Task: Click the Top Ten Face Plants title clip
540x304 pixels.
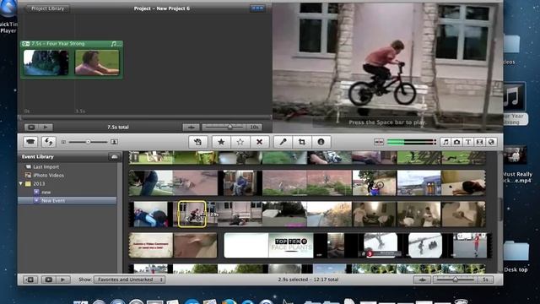Action: click(x=291, y=245)
